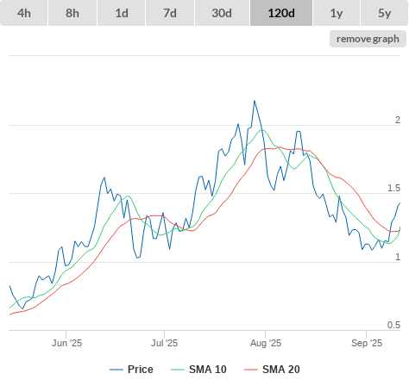Click the price peak near late July

coord(255,101)
